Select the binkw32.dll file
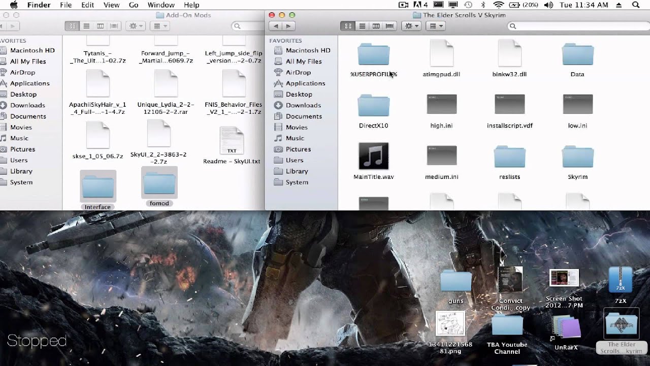This screenshot has width=650, height=366. point(509,54)
